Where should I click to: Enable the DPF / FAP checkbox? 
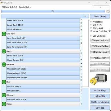tap(91, 25)
